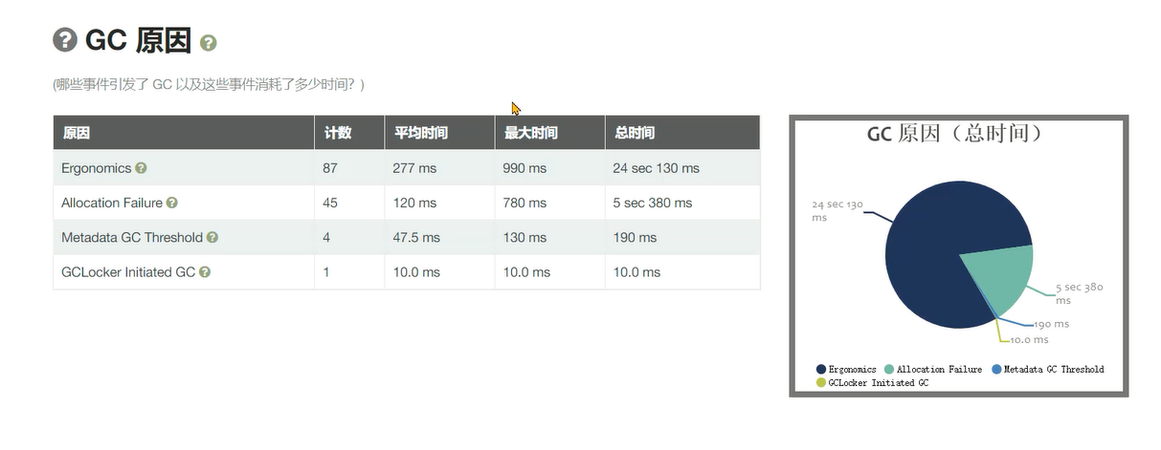Toggle Ergonomics series in chart legend
This screenshot has height=450, width=1161.
click(846, 370)
